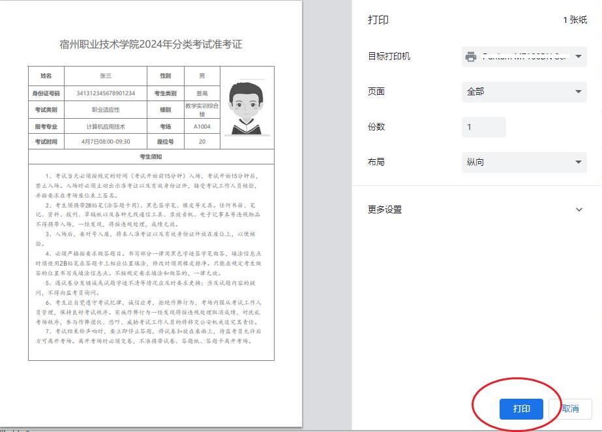The height and width of the screenshot is (432, 602).
Task: Click the 职业适应性 exam type cell
Action: 106,110
